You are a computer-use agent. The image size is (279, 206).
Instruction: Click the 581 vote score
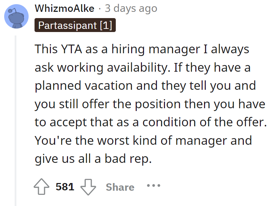click(x=65, y=187)
